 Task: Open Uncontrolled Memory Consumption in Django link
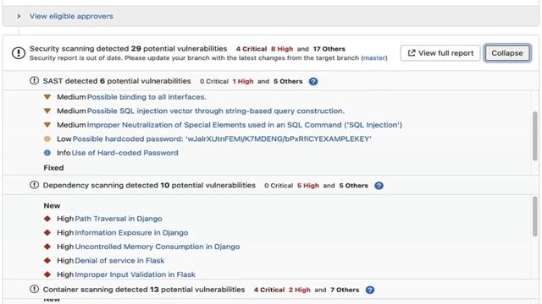(x=158, y=247)
